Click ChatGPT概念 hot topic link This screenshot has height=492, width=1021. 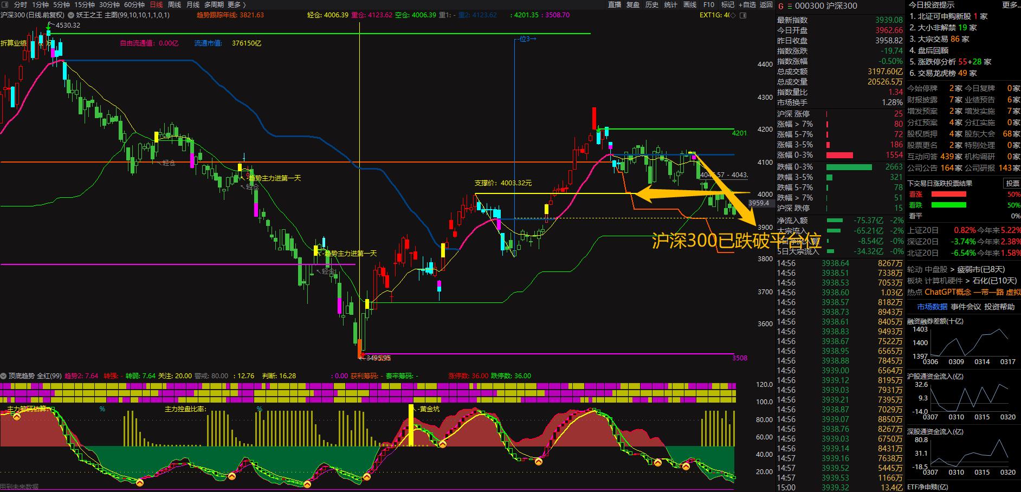point(948,292)
